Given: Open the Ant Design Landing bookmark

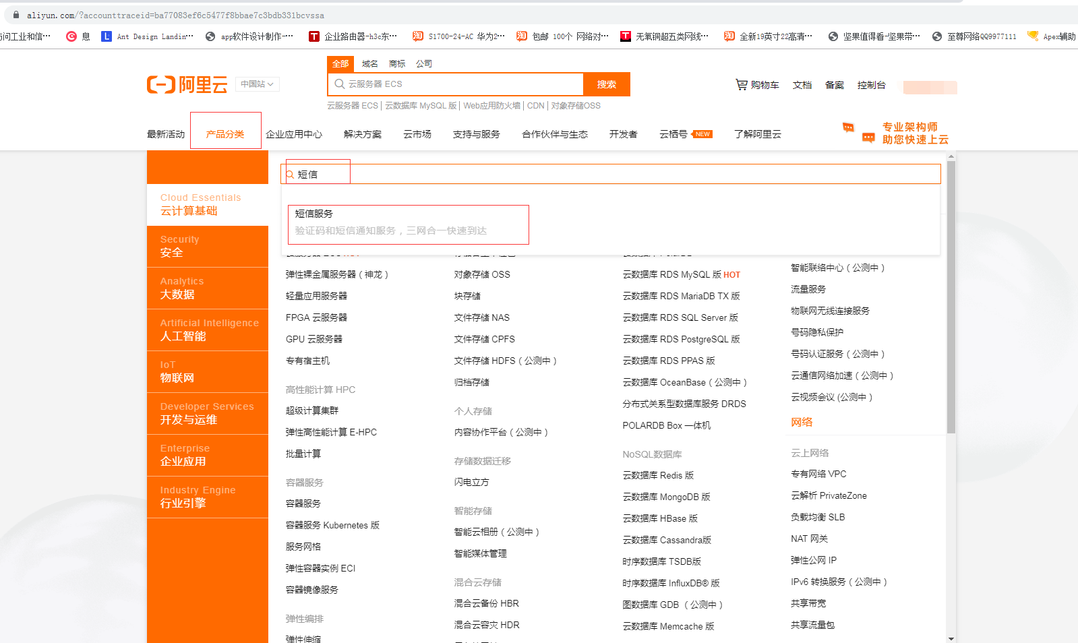Looking at the screenshot, I should 148,36.
